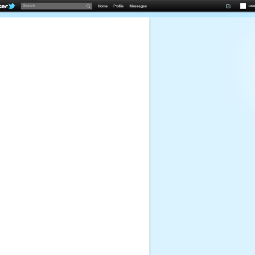The image size is (255, 255).
Task: Focus the Search text field
Action: pos(57,6)
